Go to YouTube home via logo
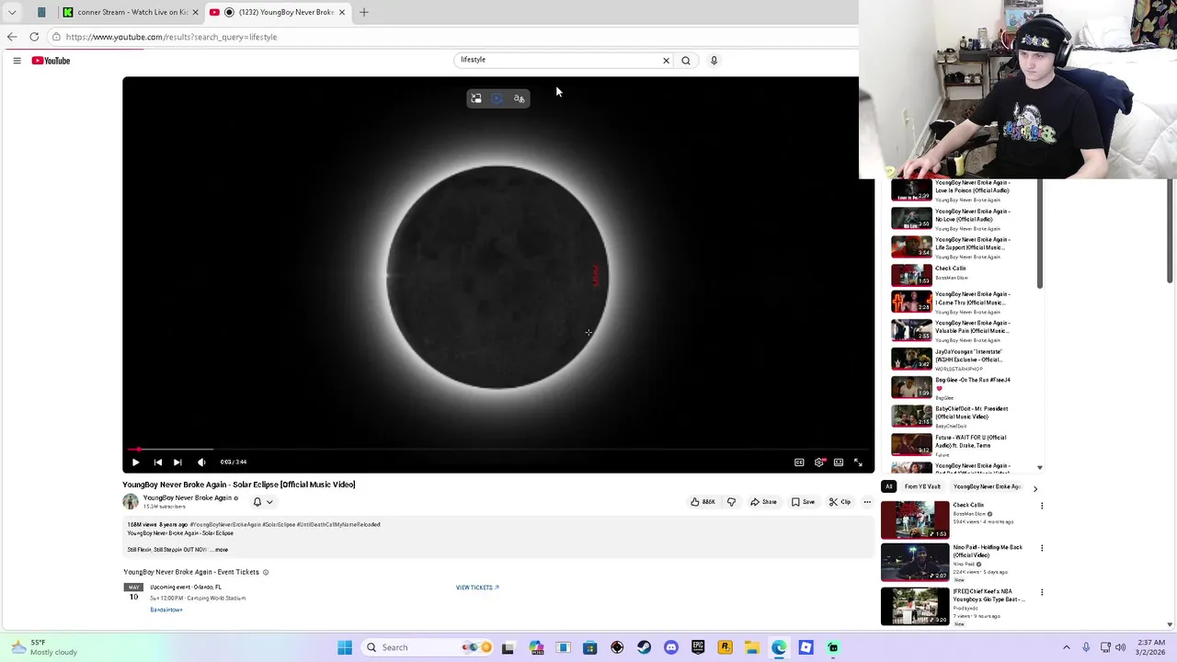The height and width of the screenshot is (662, 1177). point(51,61)
